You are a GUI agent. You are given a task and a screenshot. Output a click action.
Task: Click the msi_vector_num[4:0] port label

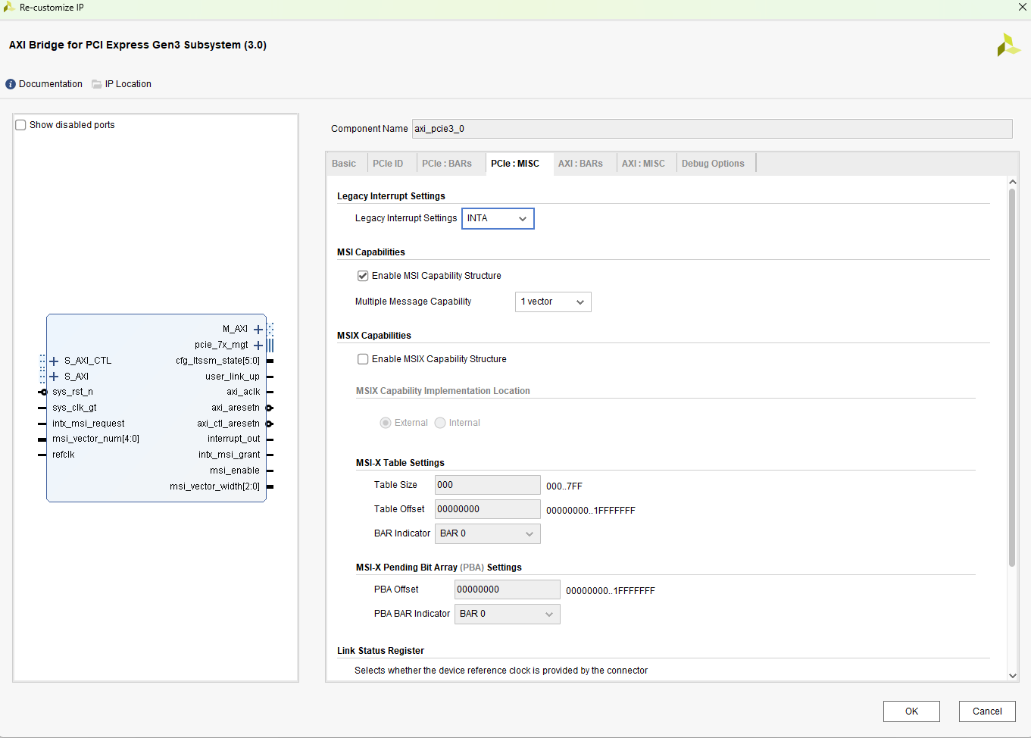95,439
